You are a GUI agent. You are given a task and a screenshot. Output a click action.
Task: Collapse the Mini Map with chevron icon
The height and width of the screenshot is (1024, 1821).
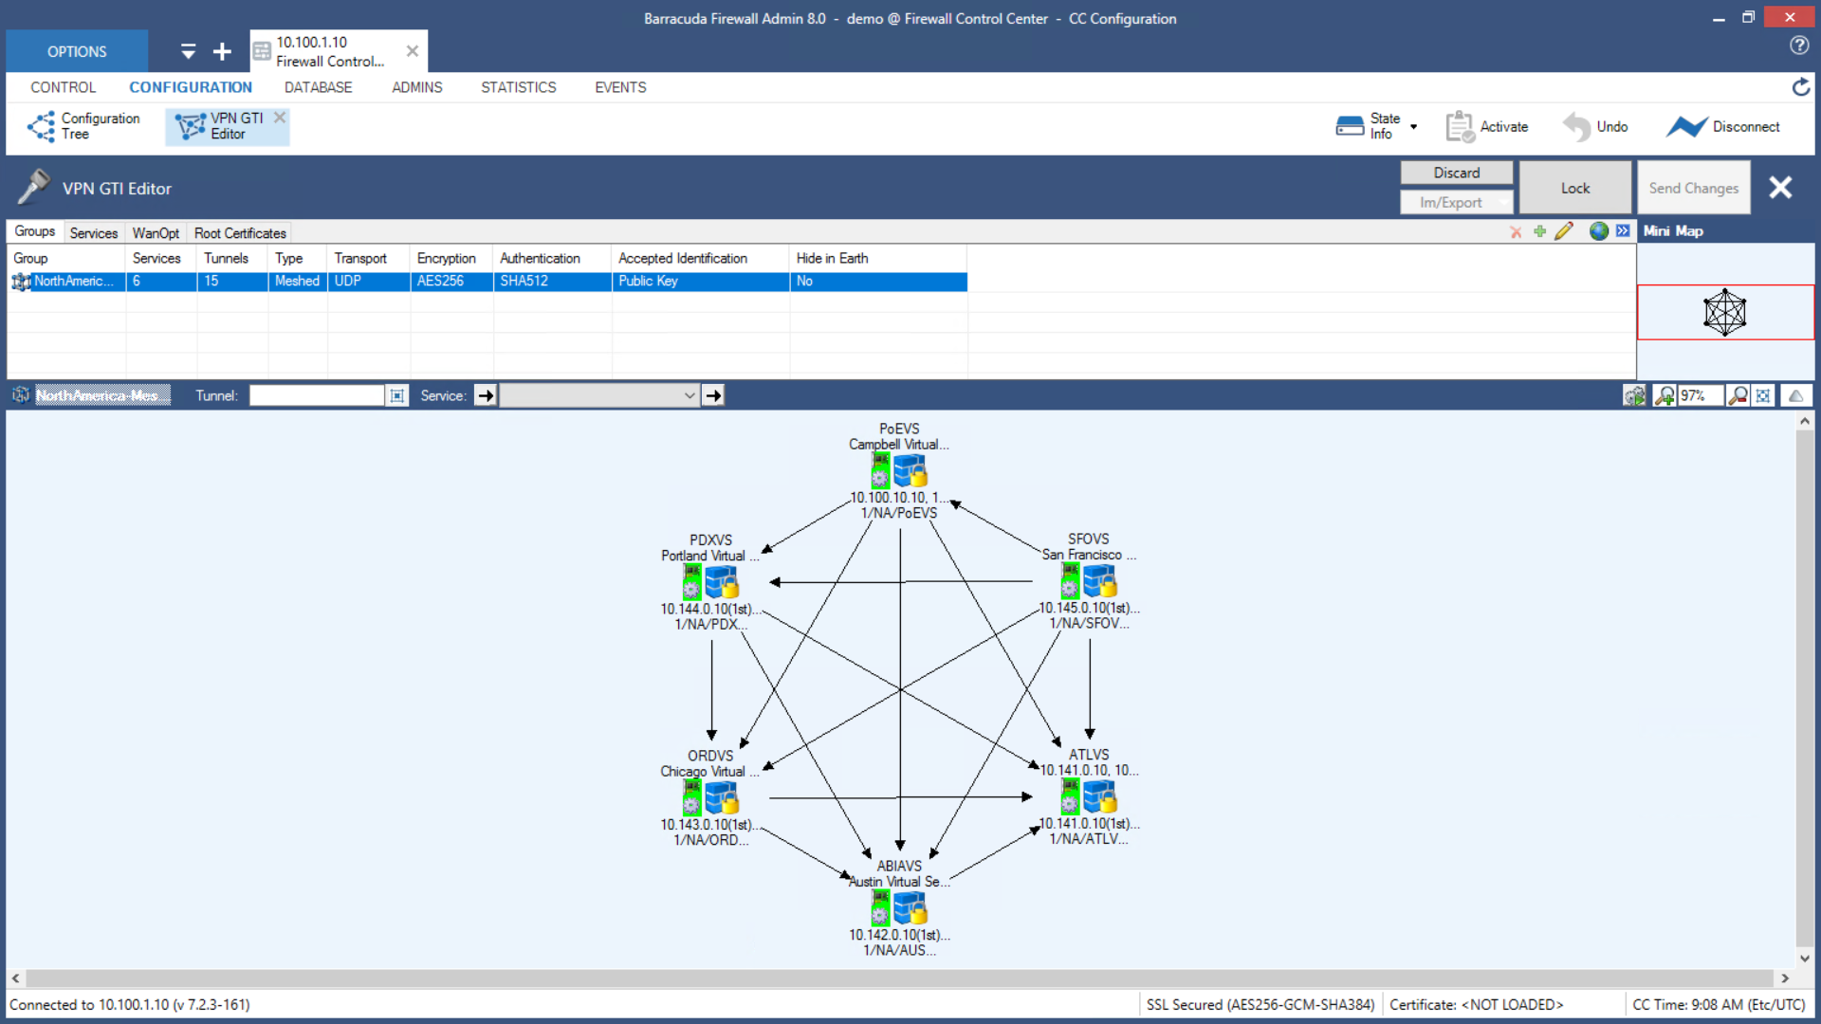coord(1623,231)
